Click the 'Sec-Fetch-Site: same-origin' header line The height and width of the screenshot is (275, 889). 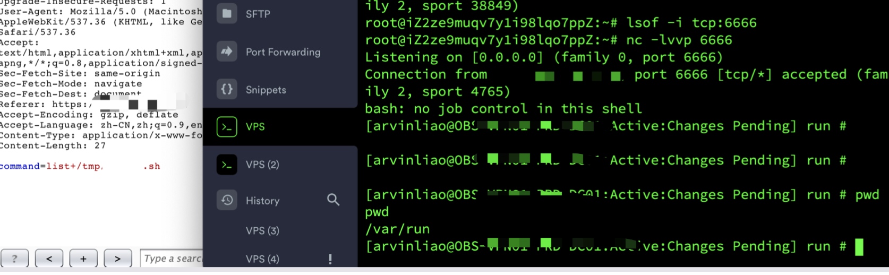point(80,73)
